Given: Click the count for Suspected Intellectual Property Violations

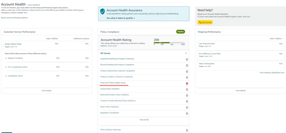Looking at the screenshot, I should click(x=187, y=60).
